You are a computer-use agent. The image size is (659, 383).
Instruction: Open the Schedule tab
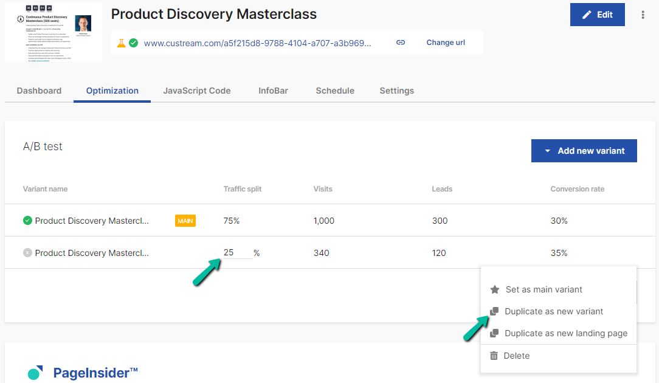click(x=335, y=91)
